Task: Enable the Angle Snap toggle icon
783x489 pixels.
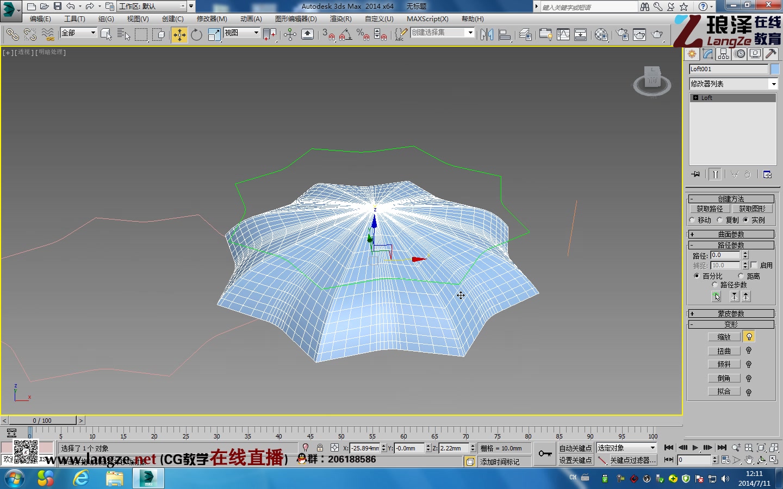Action: 344,34
